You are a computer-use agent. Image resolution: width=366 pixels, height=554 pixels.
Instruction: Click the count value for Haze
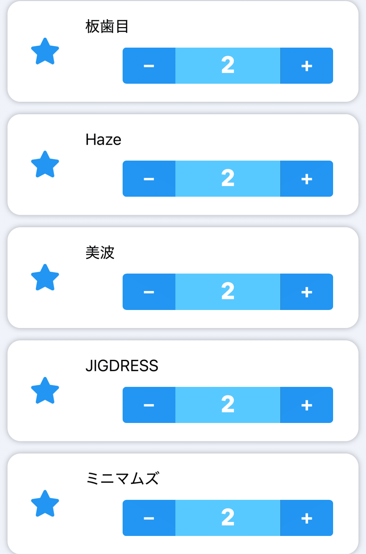coord(228,179)
